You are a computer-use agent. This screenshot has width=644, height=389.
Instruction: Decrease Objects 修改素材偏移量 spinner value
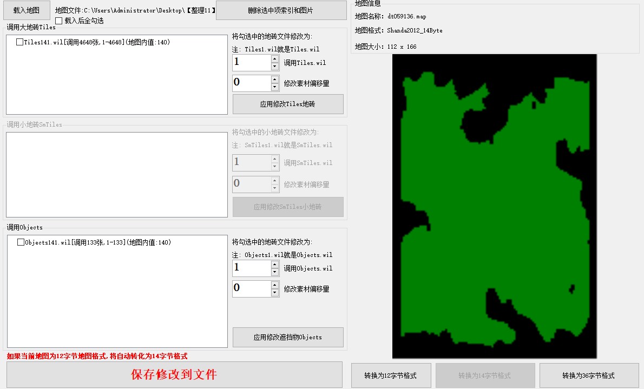[x=275, y=293]
